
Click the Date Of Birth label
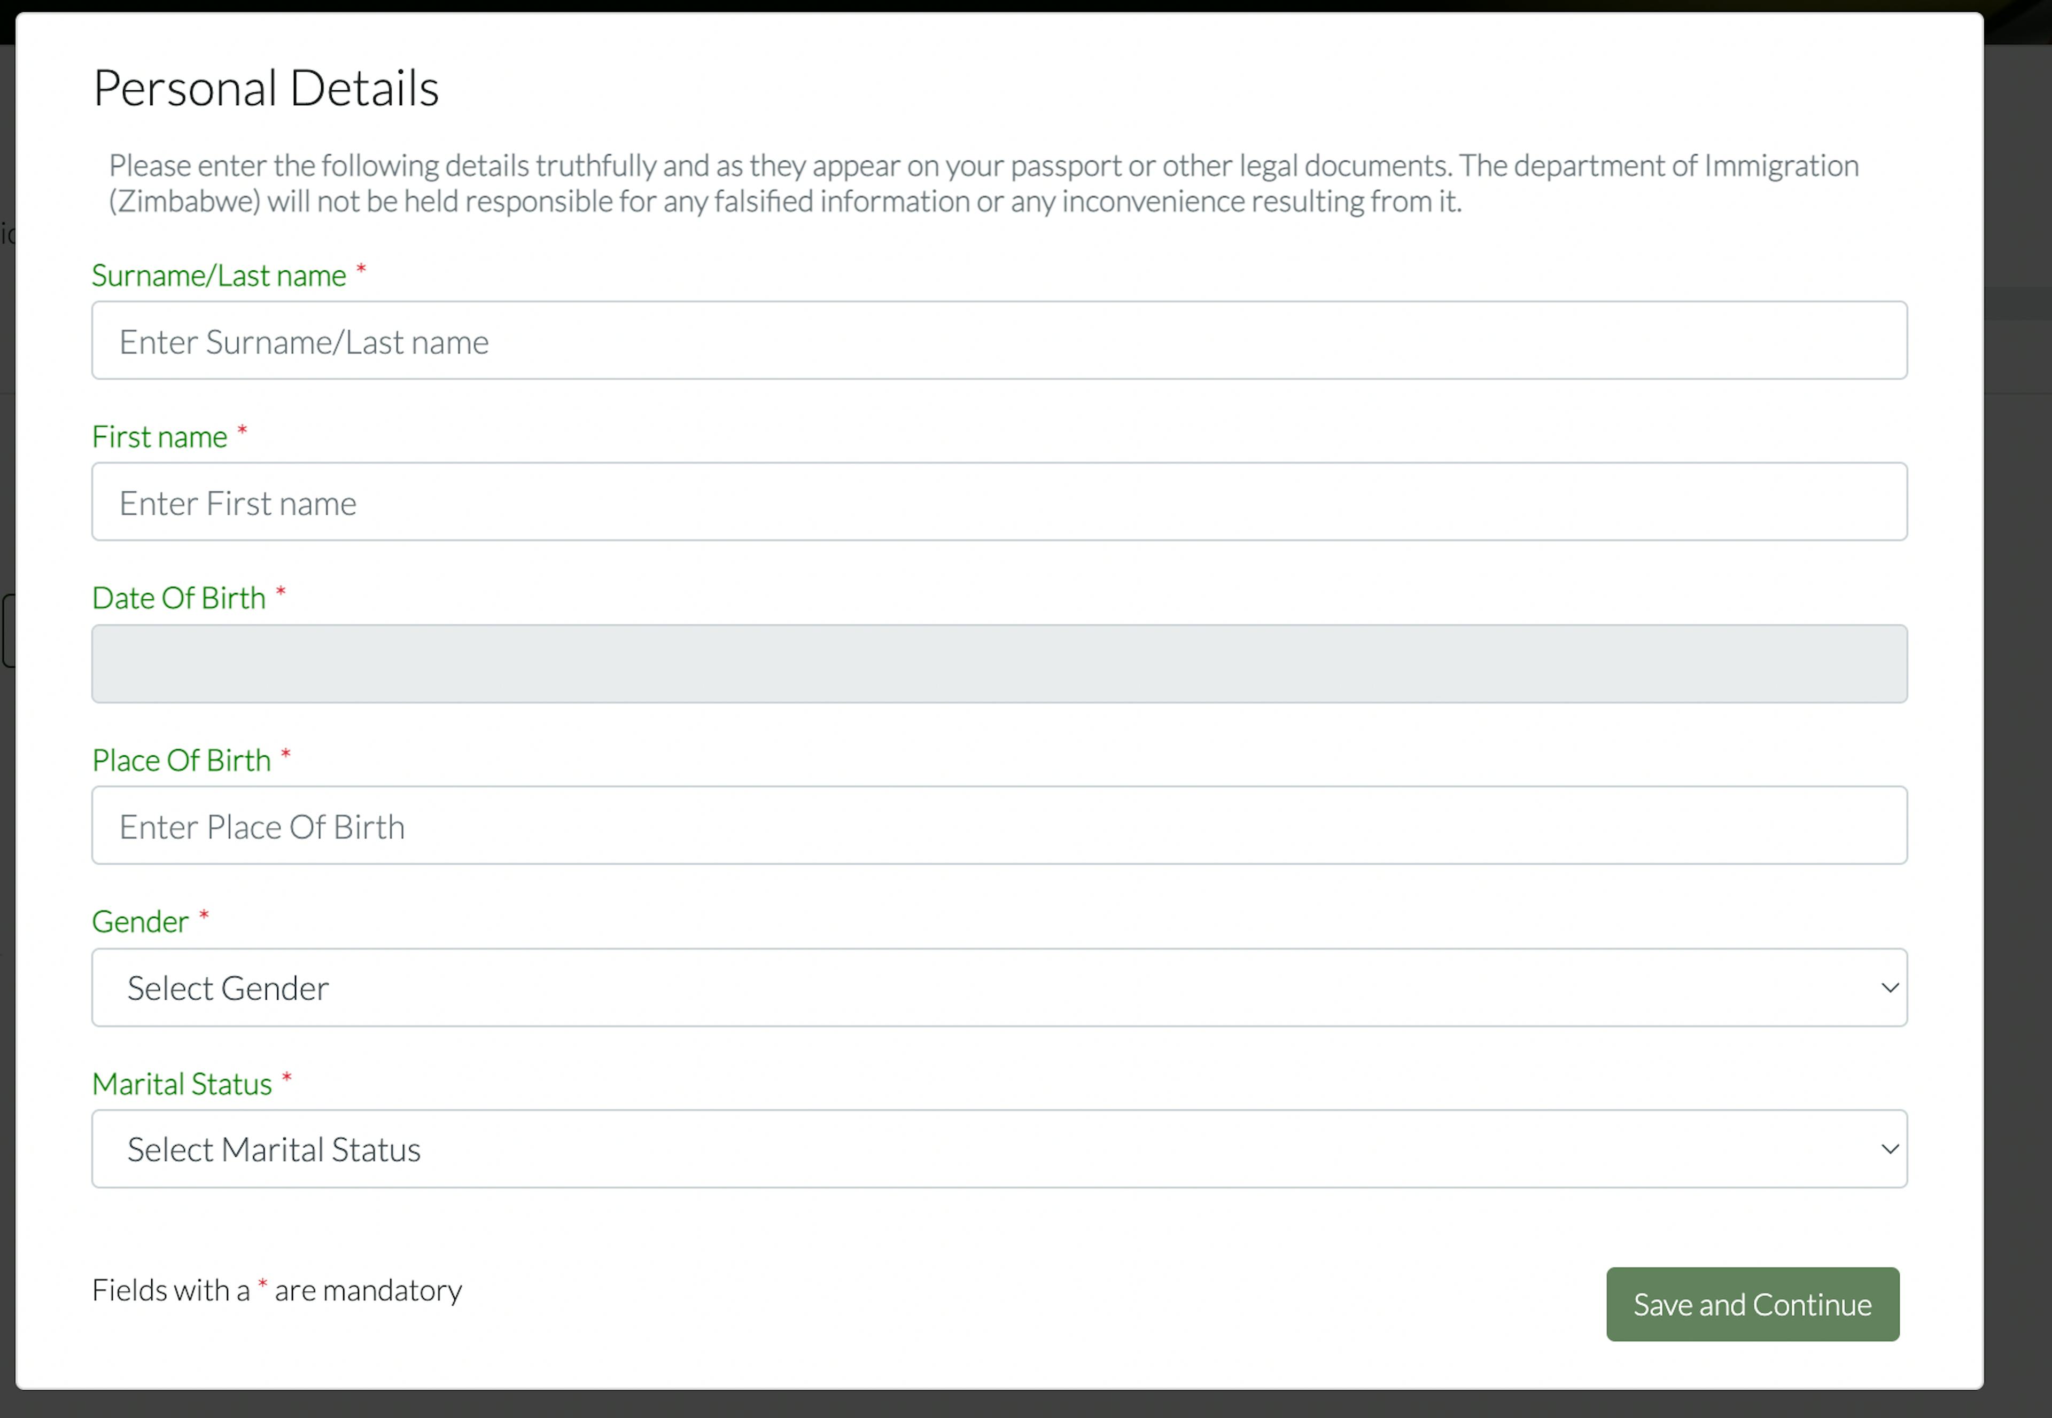(178, 598)
